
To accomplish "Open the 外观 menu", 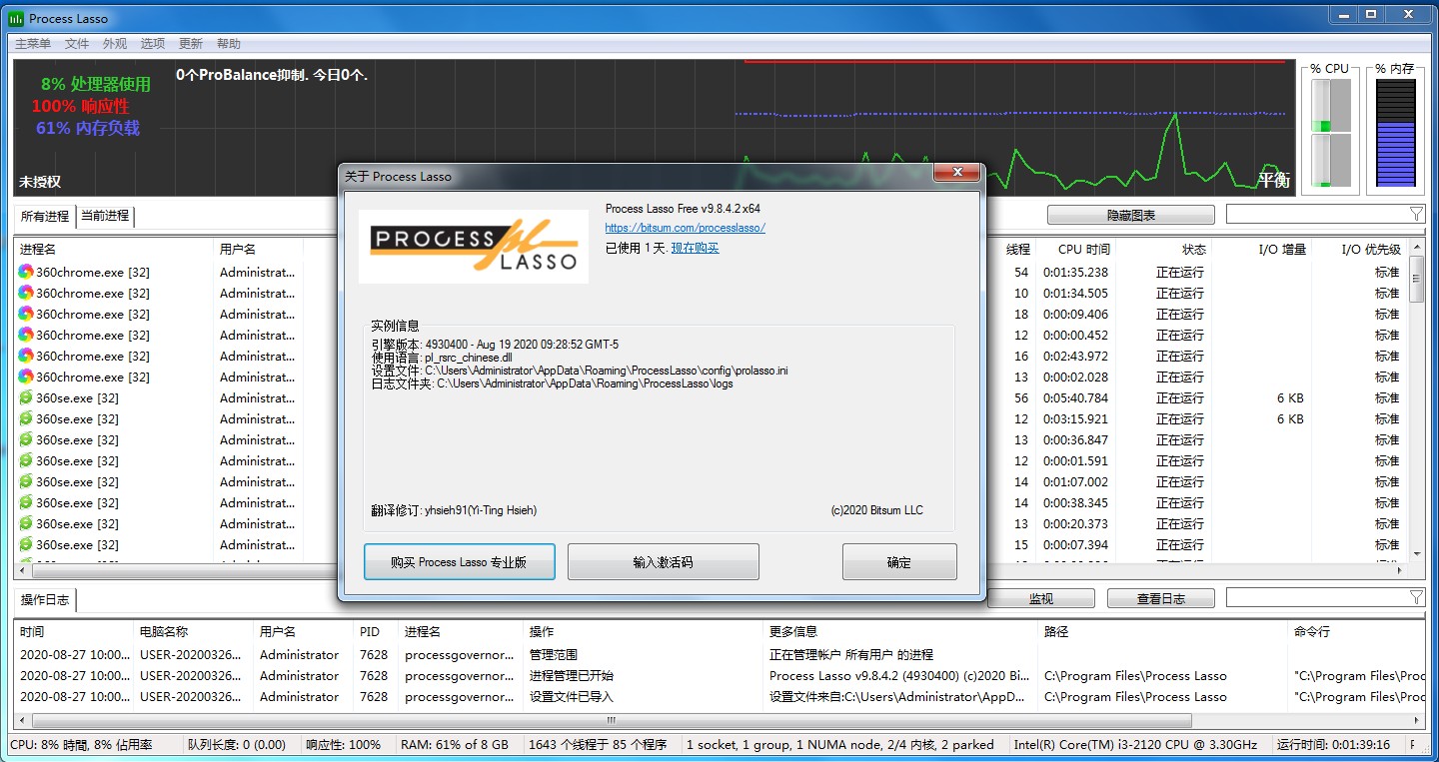I will 115,44.
